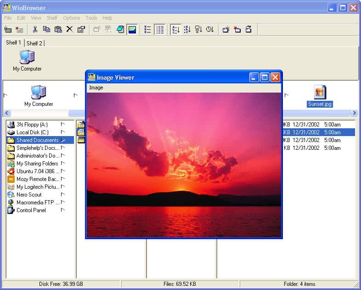Screen dimensions: 361x290
Task: Open the Shelf menu
Action: 52,18
